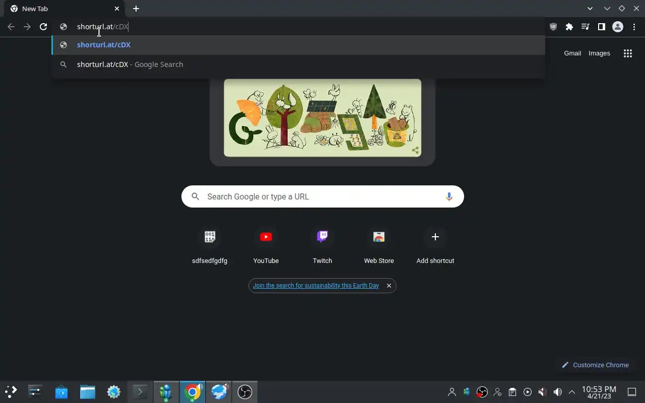645x403 pixels.
Task: Open the speaker volume tray icon
Action: tap(558, 392)
